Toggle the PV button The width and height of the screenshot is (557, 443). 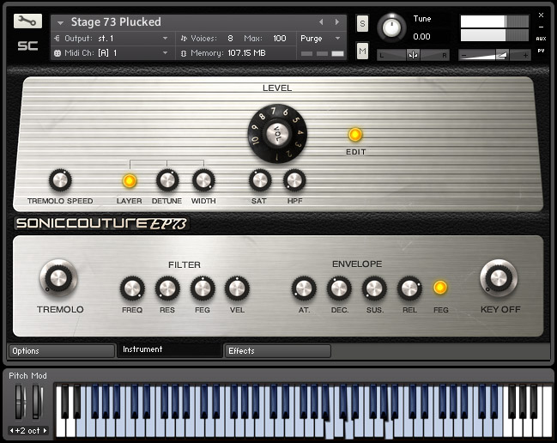point(541,51)
